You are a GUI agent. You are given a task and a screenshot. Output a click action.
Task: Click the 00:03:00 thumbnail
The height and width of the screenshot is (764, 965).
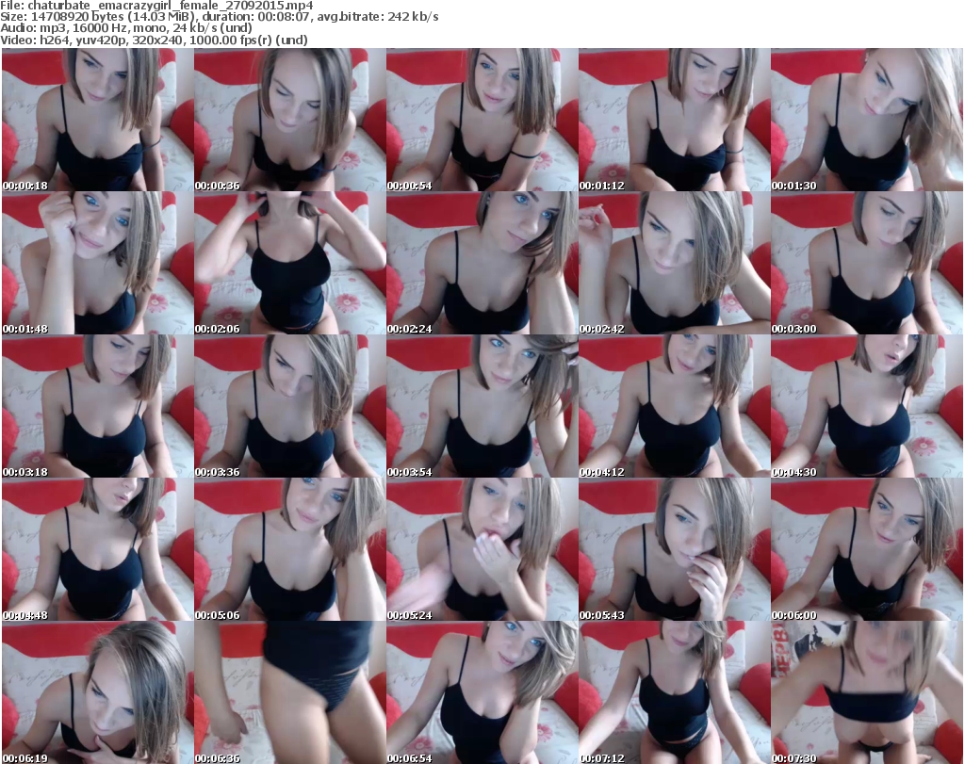pyautogui.click(x=867, y=263)
